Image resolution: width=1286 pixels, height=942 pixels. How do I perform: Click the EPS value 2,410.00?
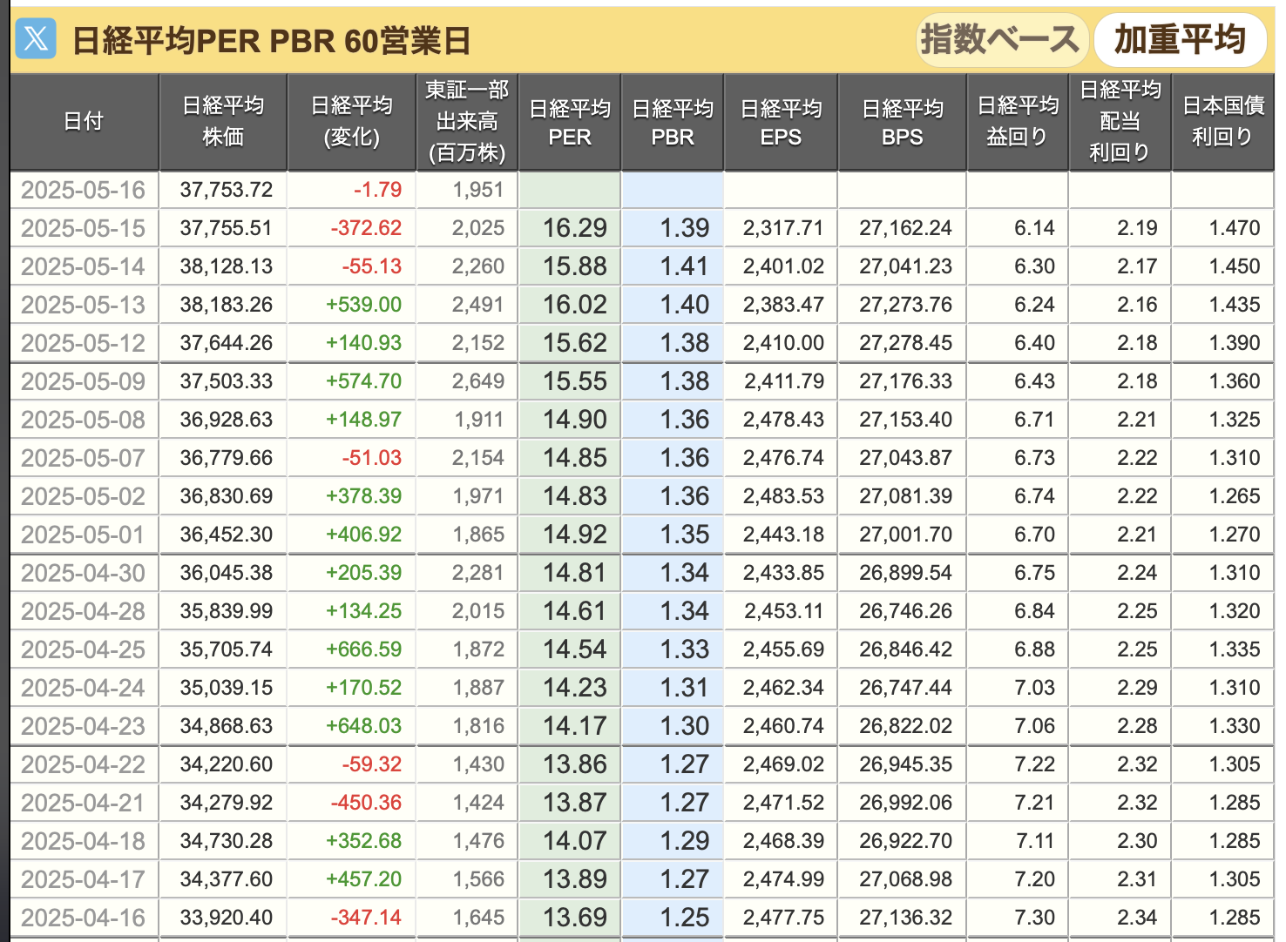click(783, 343)
